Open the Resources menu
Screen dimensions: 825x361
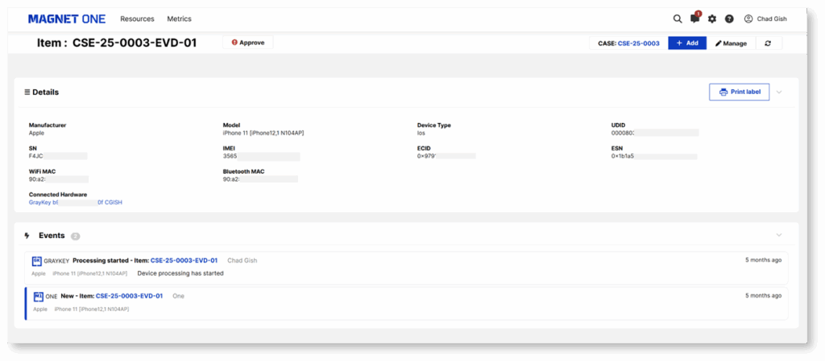pos(137,18)
